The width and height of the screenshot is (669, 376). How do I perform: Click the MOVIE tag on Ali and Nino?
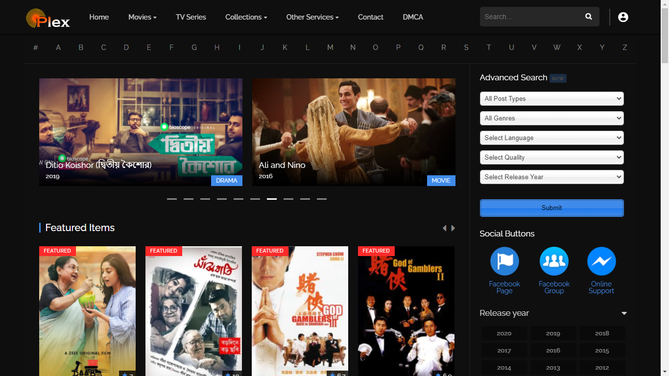click(441, 181)
